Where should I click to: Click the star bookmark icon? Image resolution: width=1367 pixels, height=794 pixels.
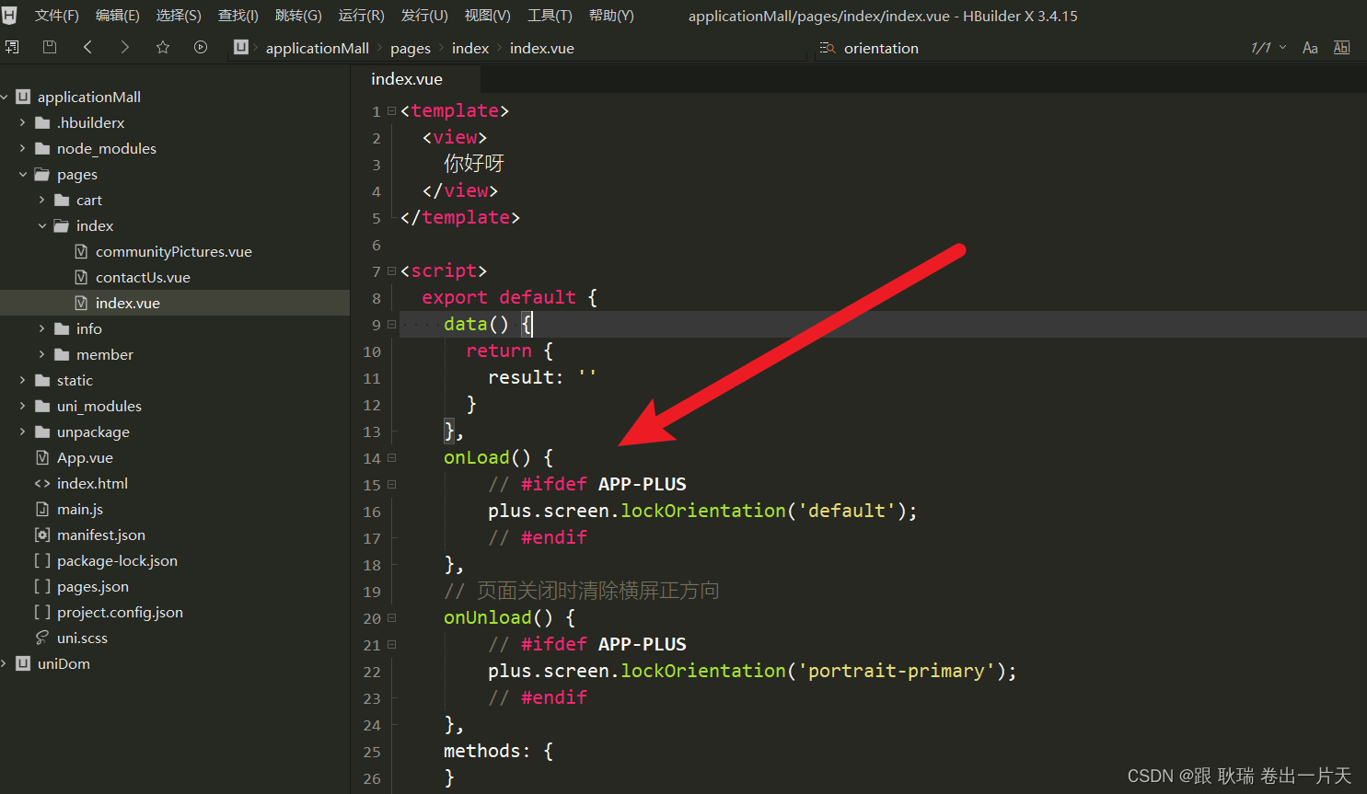pyautogui.click(x=163, y=47)
